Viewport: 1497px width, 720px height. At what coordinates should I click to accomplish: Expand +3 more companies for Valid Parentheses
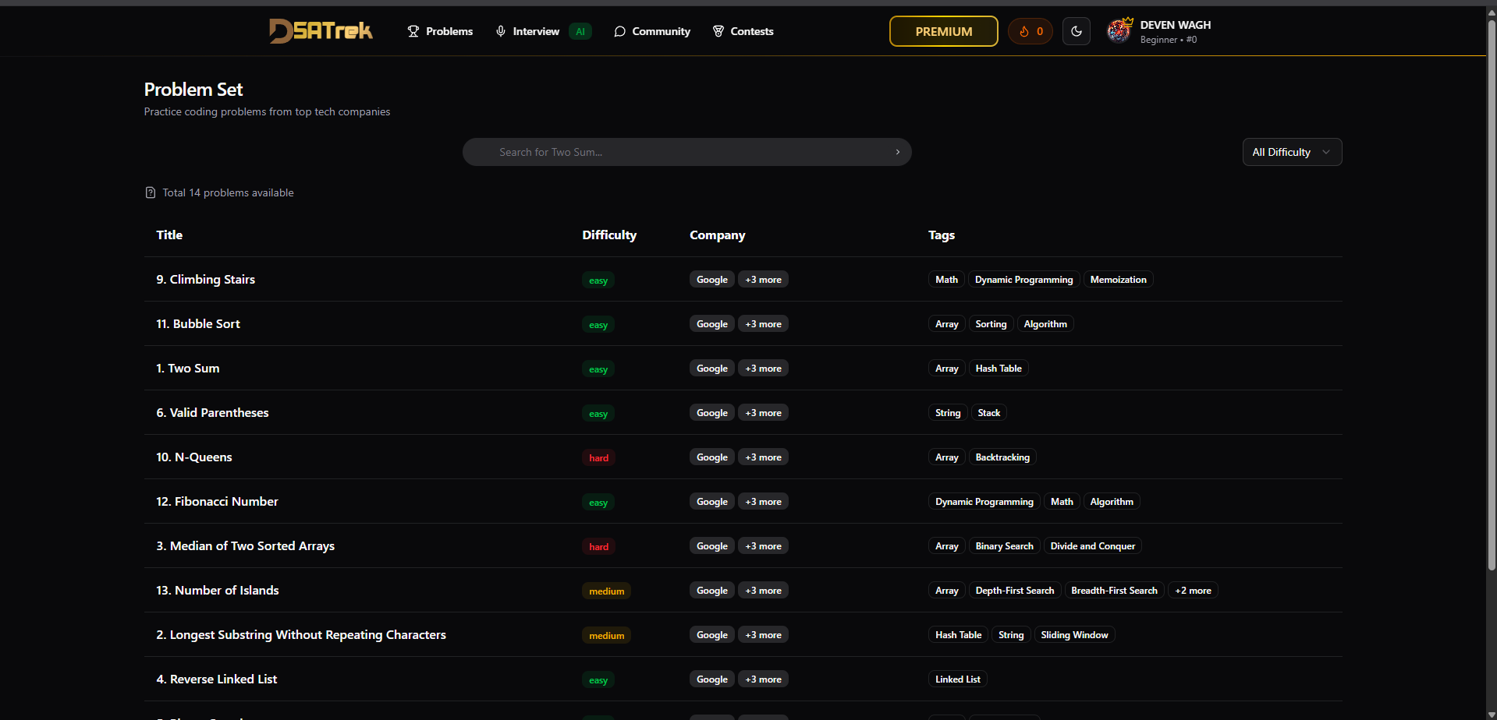[x=763, y=412]
